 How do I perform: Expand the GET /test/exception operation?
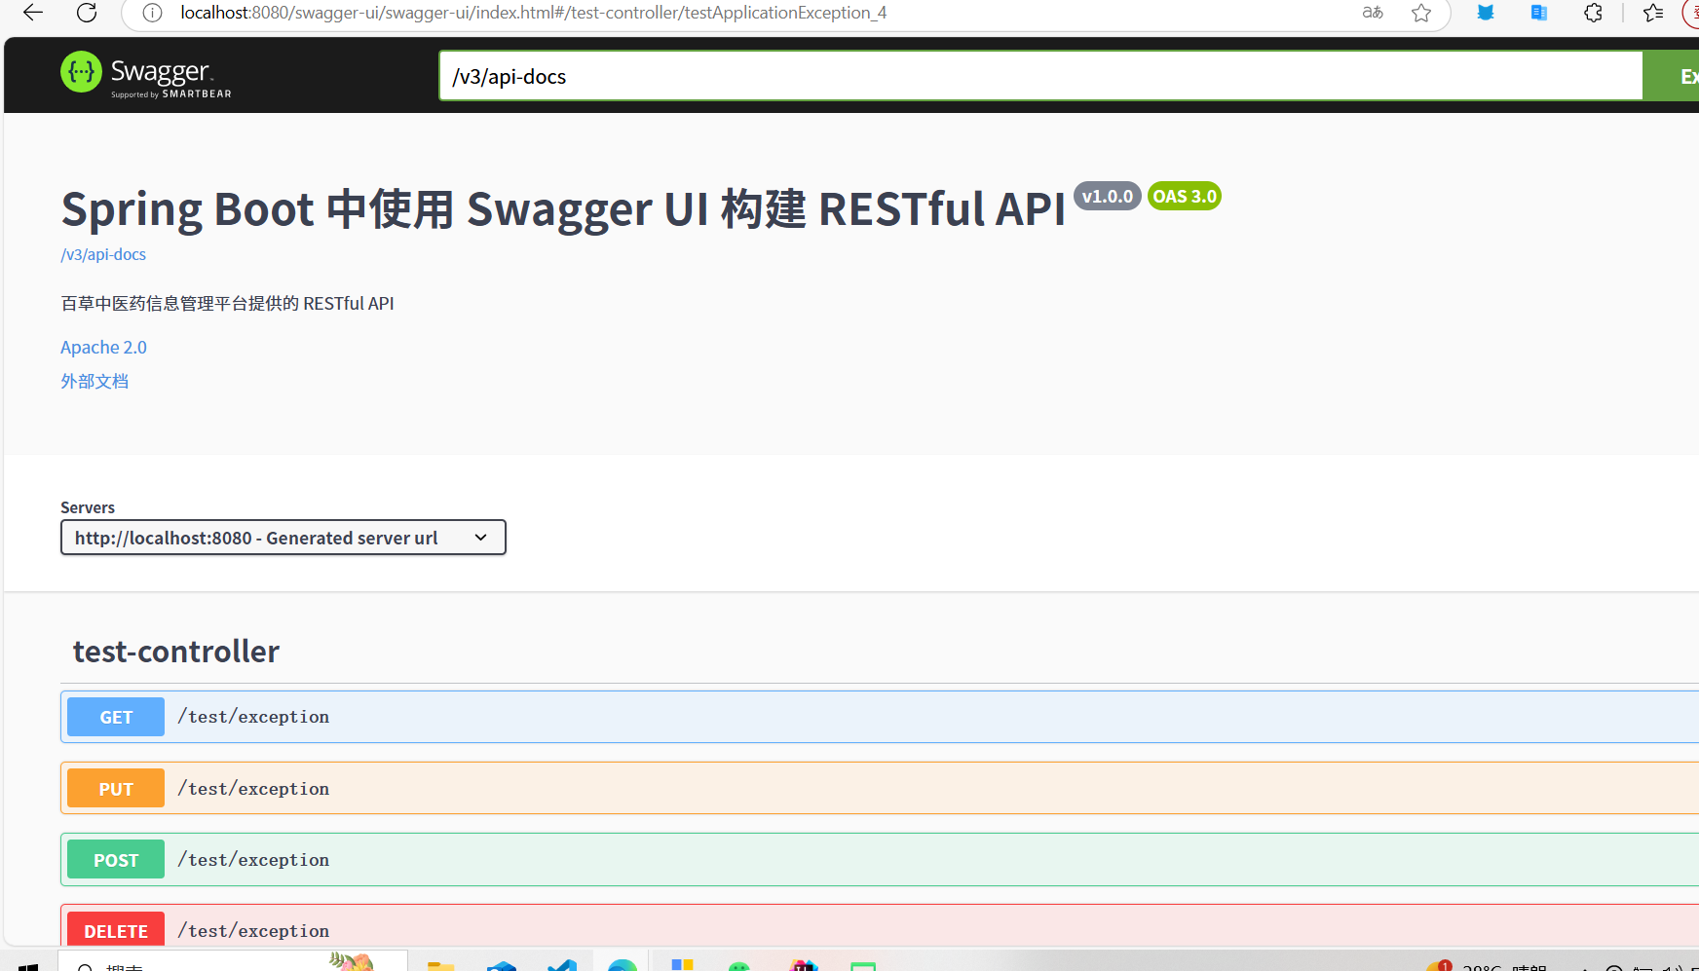coord(880,717)
